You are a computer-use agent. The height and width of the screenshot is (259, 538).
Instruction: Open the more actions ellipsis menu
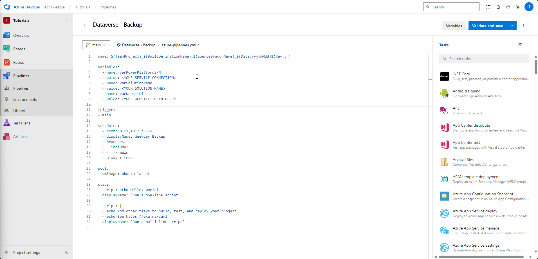point(523,26)
